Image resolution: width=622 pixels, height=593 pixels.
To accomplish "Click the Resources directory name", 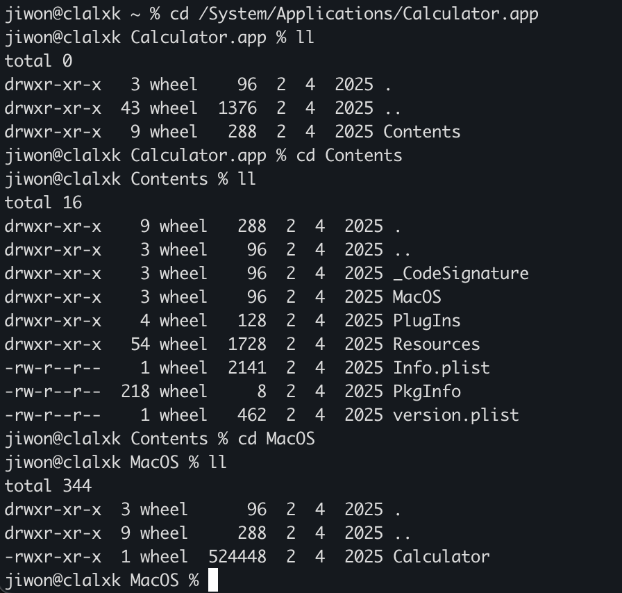I will coord(437,344).
